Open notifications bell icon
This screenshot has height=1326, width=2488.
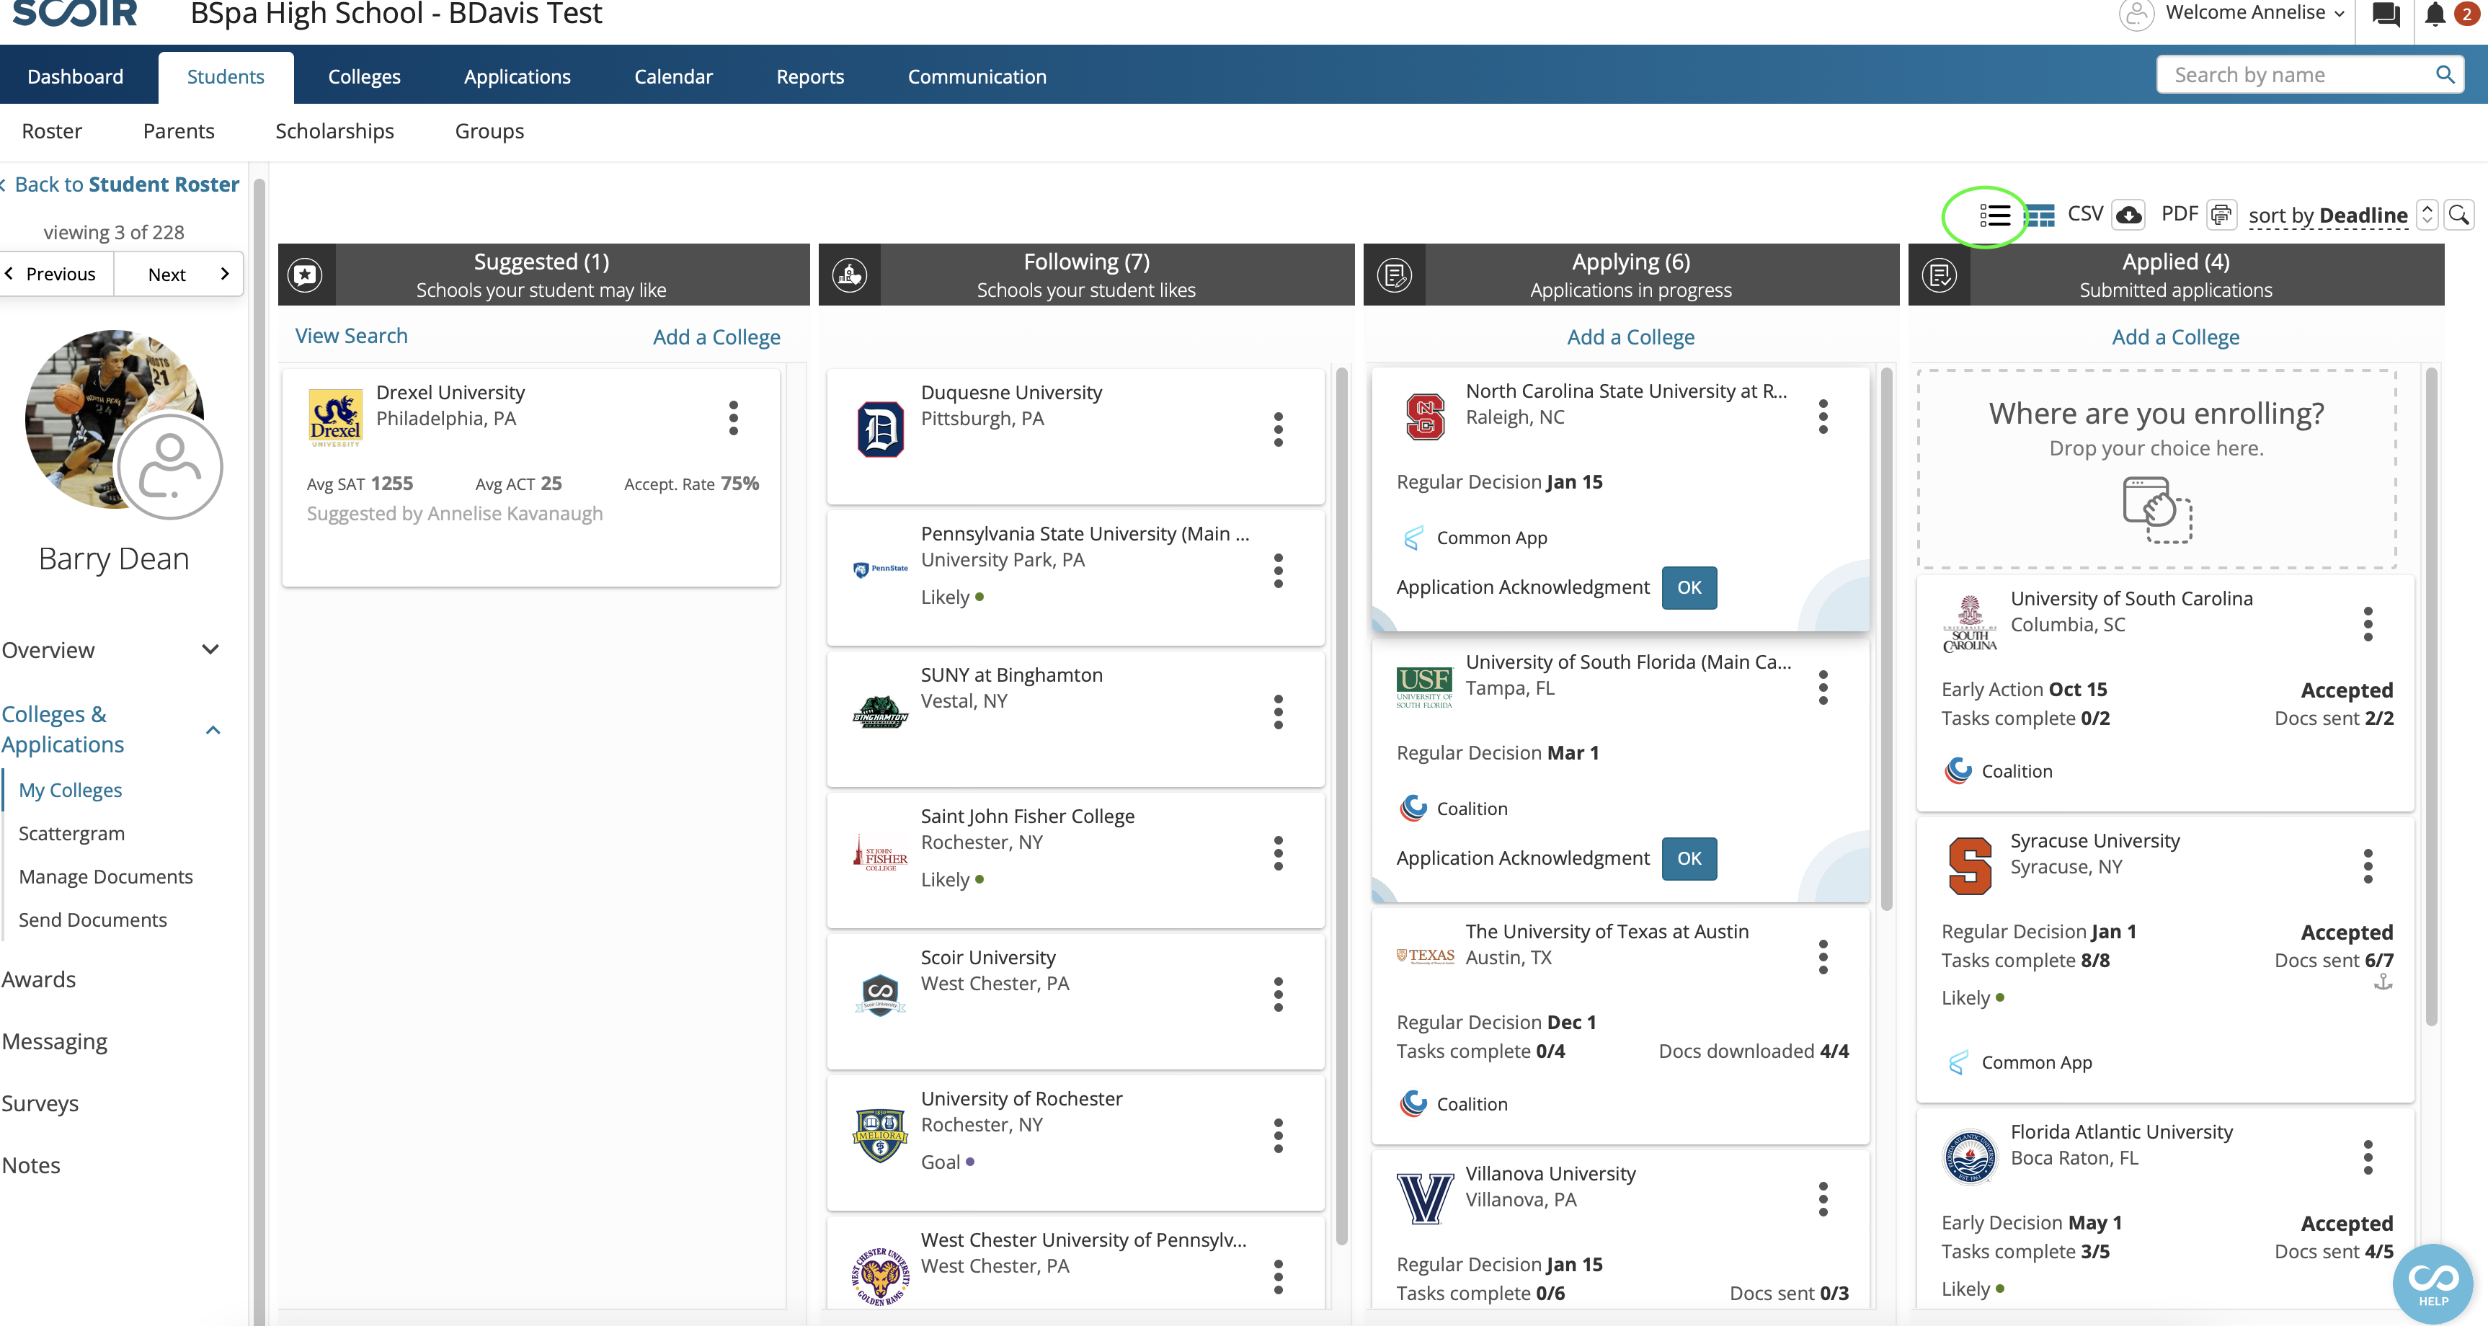2435,14
